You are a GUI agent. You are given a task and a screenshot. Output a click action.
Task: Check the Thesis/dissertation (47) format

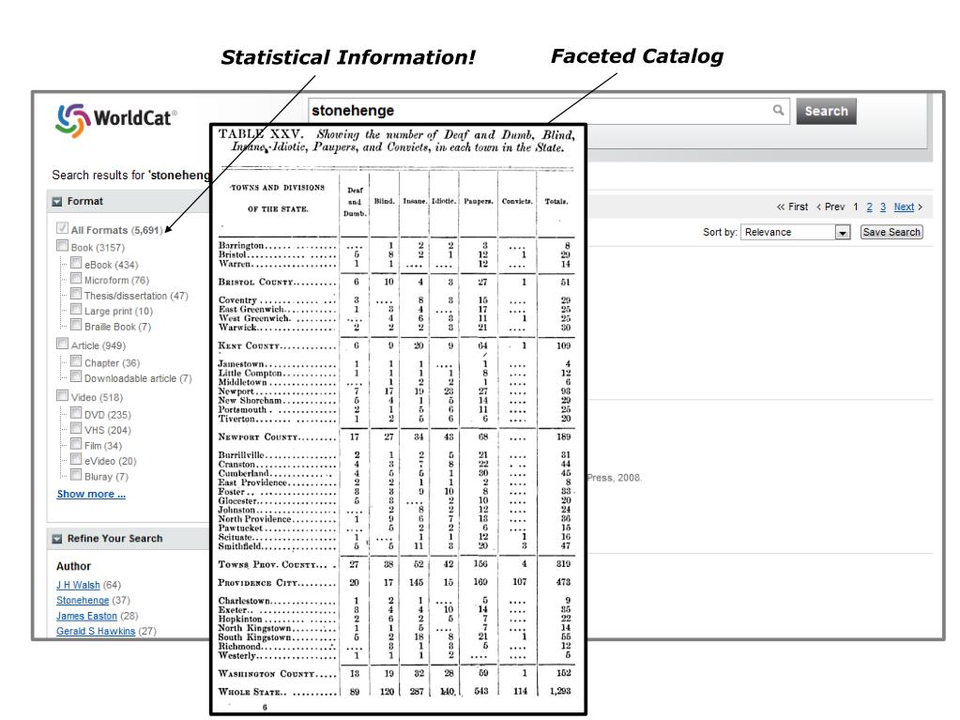point(76,293)
